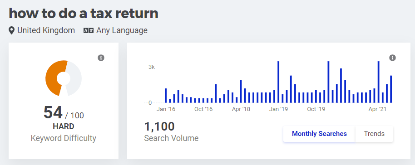The image size is (415, 165).
Task: Click the HARD difficulty label
Action: pos(64,126)
